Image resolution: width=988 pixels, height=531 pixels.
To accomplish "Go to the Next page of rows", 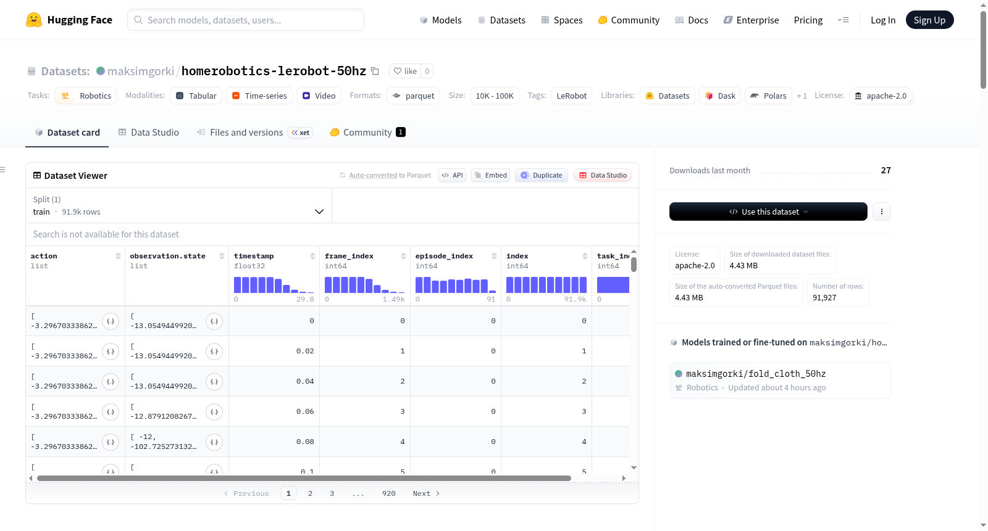I will point(426,493).
